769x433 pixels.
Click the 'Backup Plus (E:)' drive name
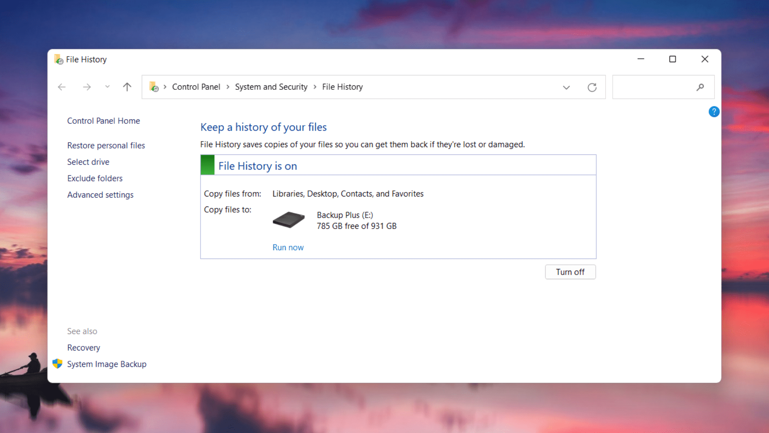(x=345, y=215)
